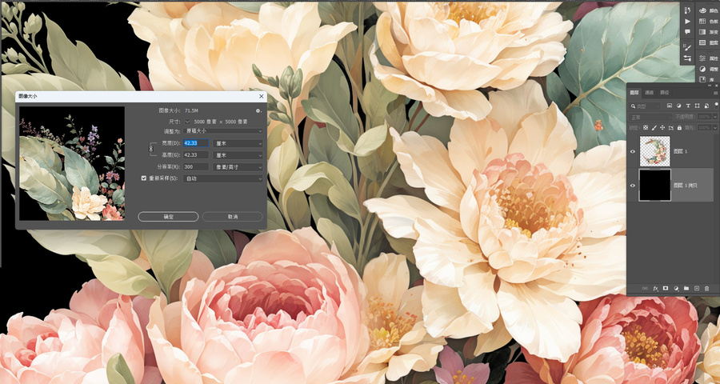Click 取消 (Cancel) button
Screen dimensions: 720x384
232,216
